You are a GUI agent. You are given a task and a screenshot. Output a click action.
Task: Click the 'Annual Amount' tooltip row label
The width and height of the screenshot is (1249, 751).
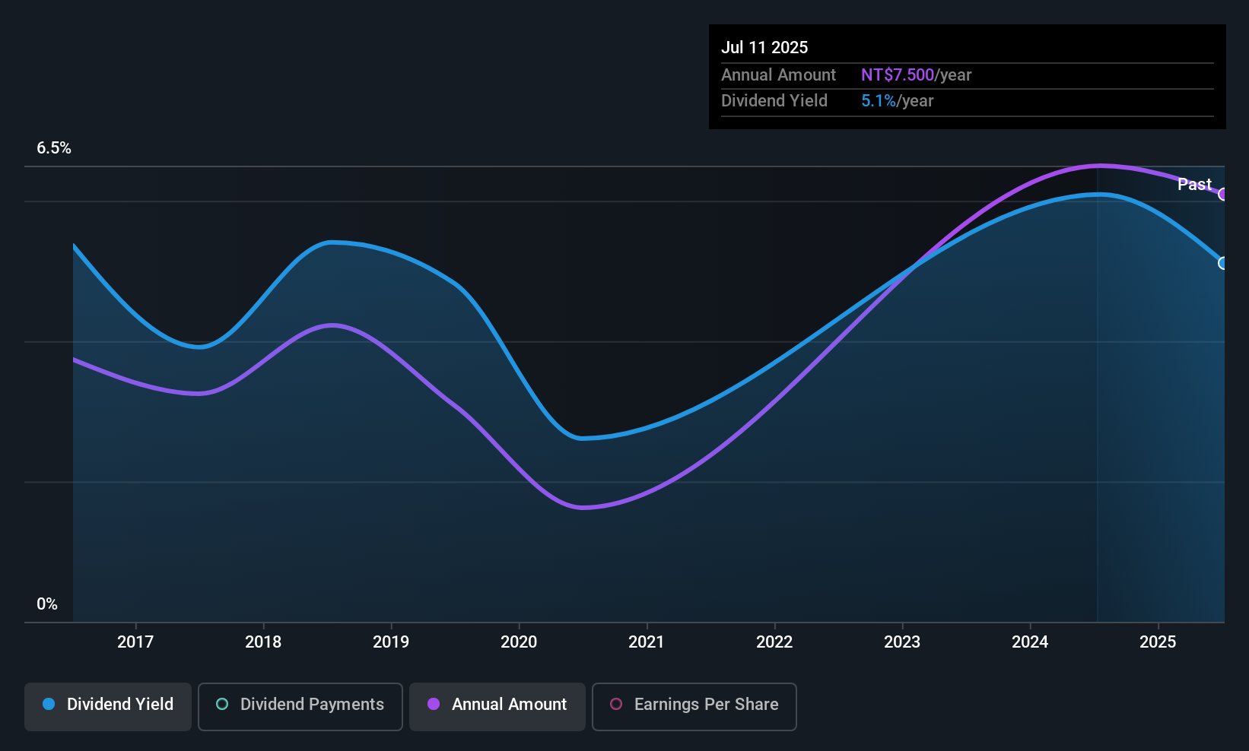click(778, 75)
